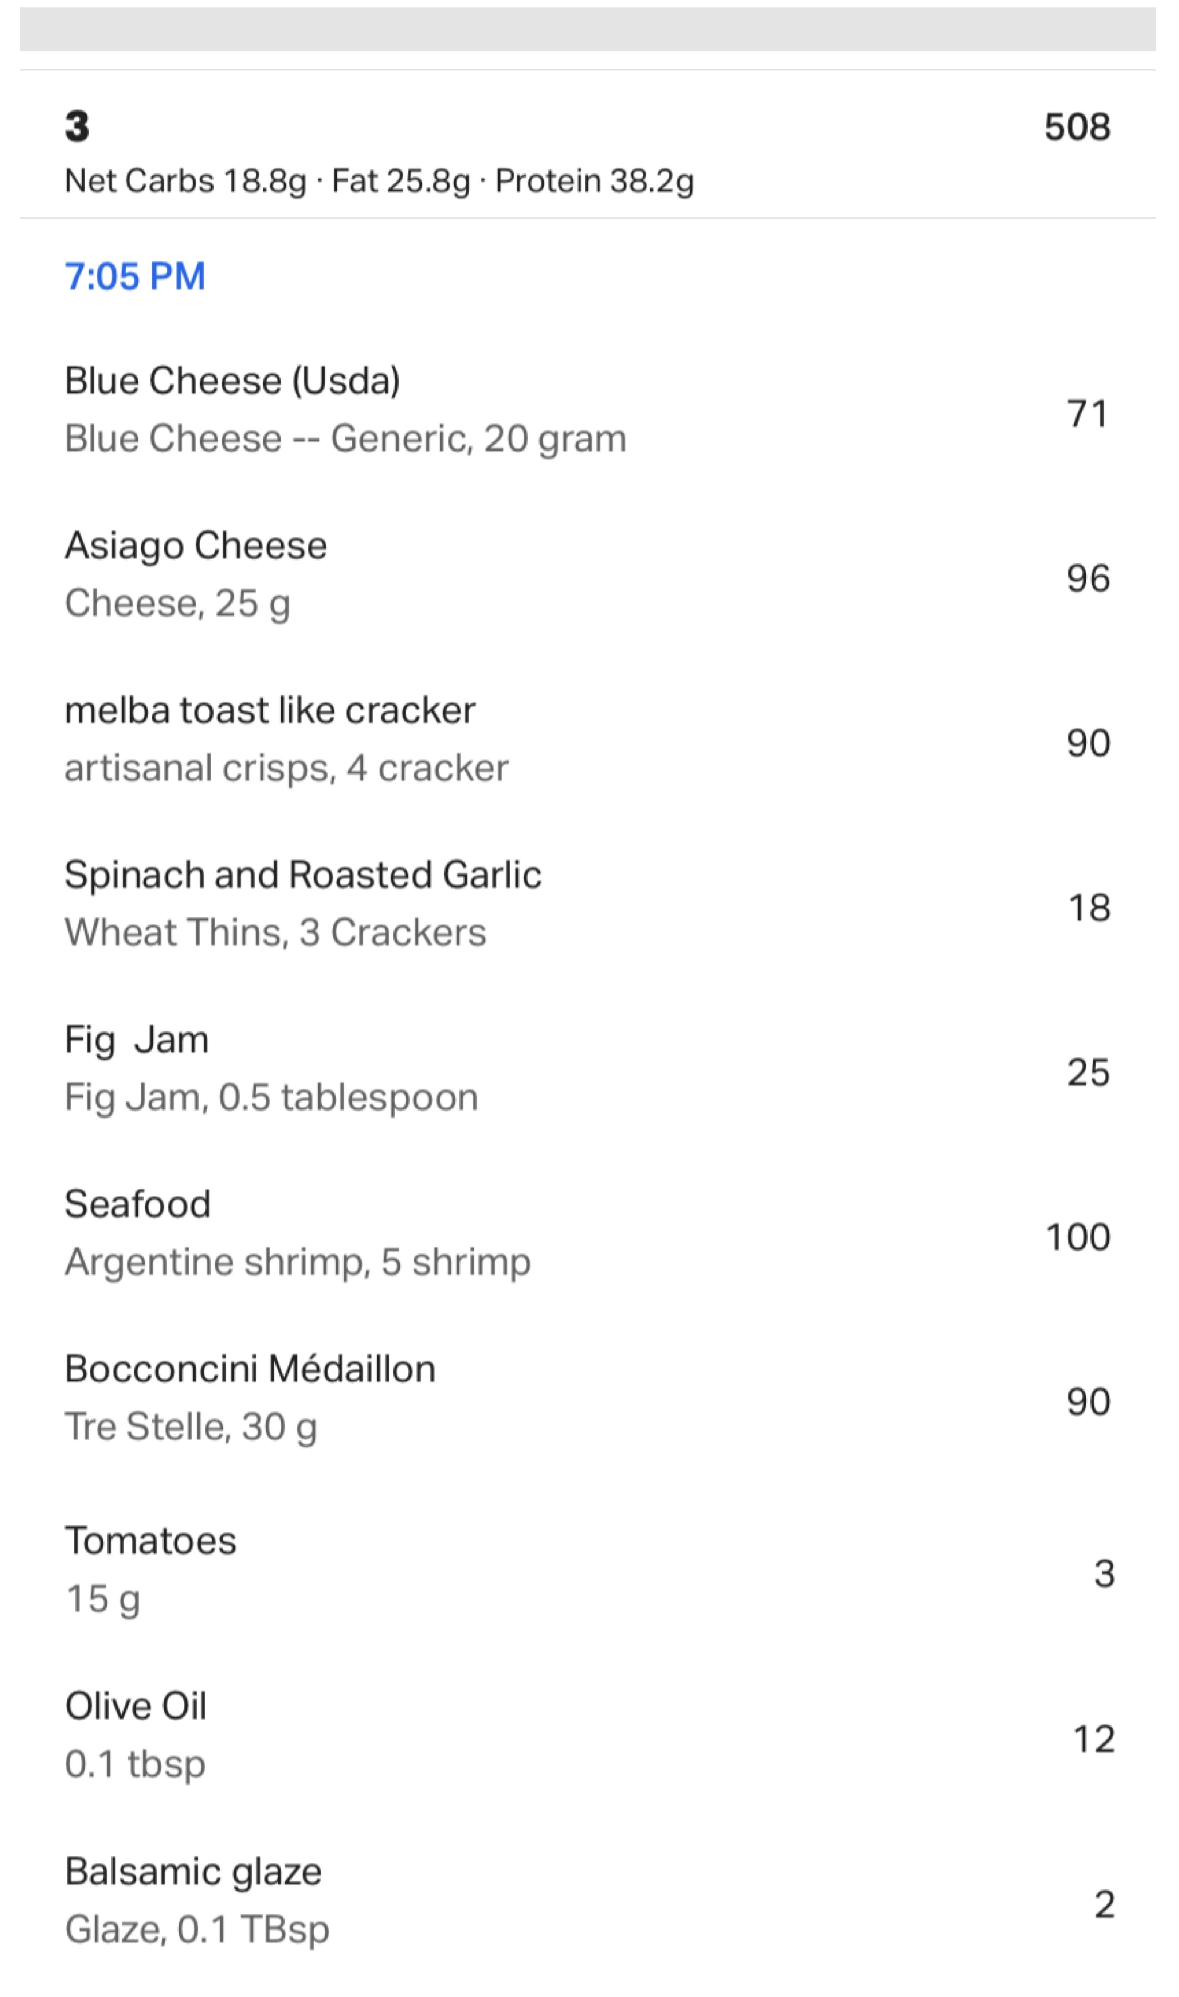The image size is (1179, 1997).
Task: Tap the 96 calories for Asiago Cheese
Action: (1088, 578)
